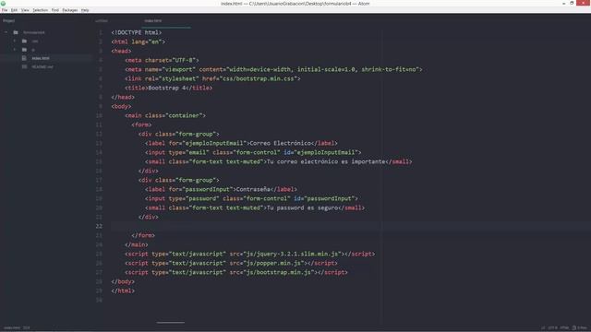This screenshot has height=332, width=591.
Task: Click the root project folder icon
Action: point(16,32)
